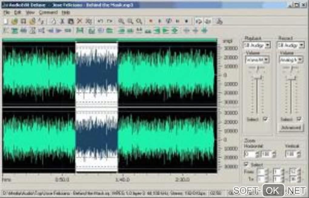This screenshot has width=309, height=198.
Task: Click the highlighted selection in lower channel waveform
Action: click(97, 140)
